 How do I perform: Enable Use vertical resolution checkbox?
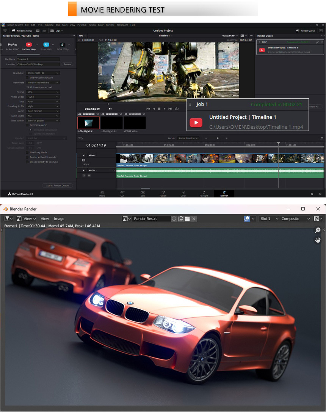coord(27,77)
